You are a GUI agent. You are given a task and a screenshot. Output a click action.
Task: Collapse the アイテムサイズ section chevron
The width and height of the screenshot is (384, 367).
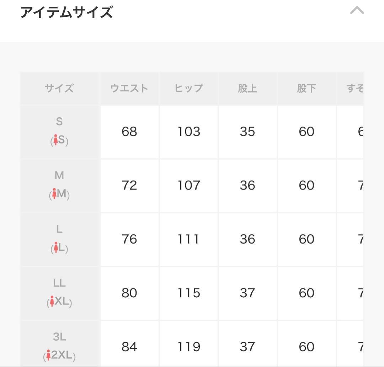357,11
